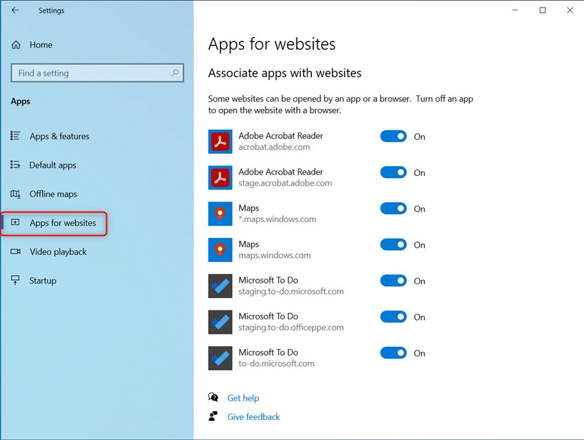Image resolution: width=584 pixels, height=440 pixels.
Task: Click Adobe Acrobat icon for stage.acrobat.adobe.com
Action: coord(220,177)
